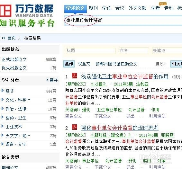Screen dimensions: 182x169
Task: Click 导出 for result 1
Action: [130, 116]
